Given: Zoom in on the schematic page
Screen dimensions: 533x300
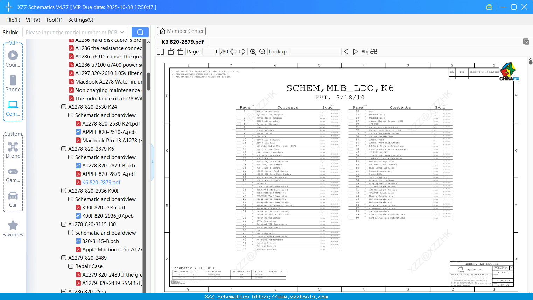Looking at the screenshot, I should tap(253, 52).
